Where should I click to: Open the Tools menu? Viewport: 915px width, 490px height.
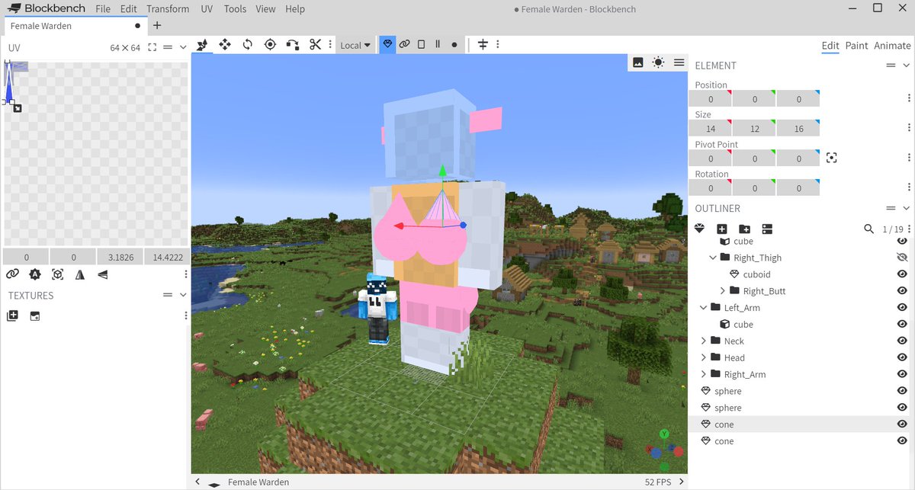(235, 9)
